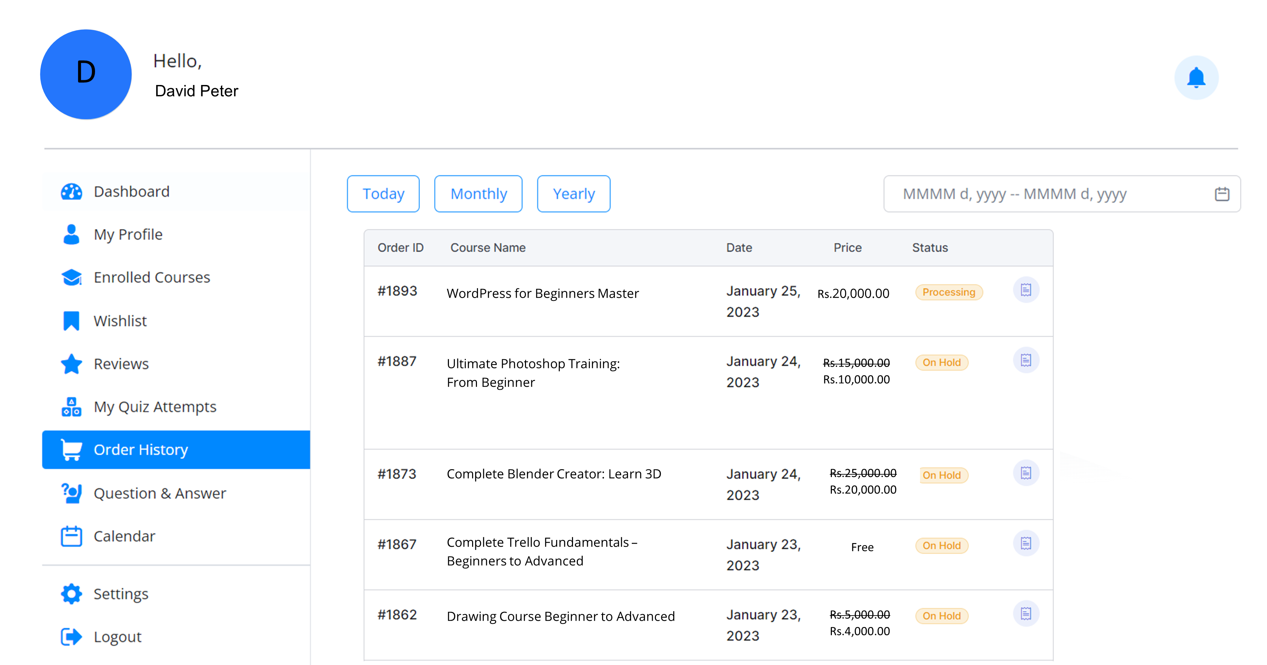Open the Wishlist page
This screenshot has height=665, width=1267.
pos(120,321)
